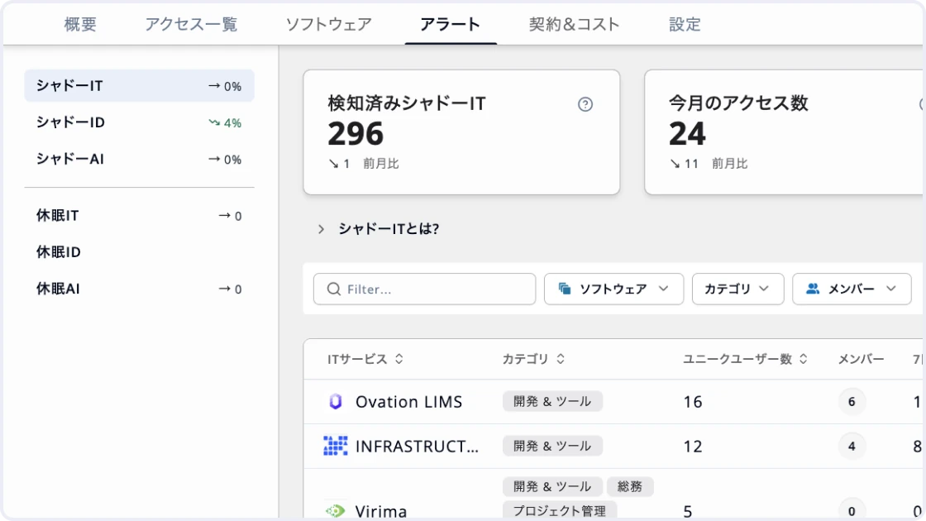Click メンバー column header
Viewport: 926px width, 521px height.
pyautogui.click(x=861, y=359)
